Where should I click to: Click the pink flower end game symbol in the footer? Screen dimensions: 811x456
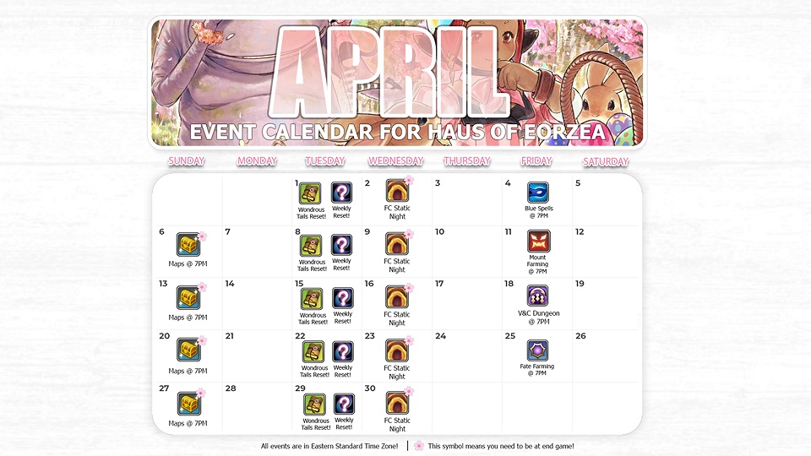pyautogui.click(x=419, y=446)
